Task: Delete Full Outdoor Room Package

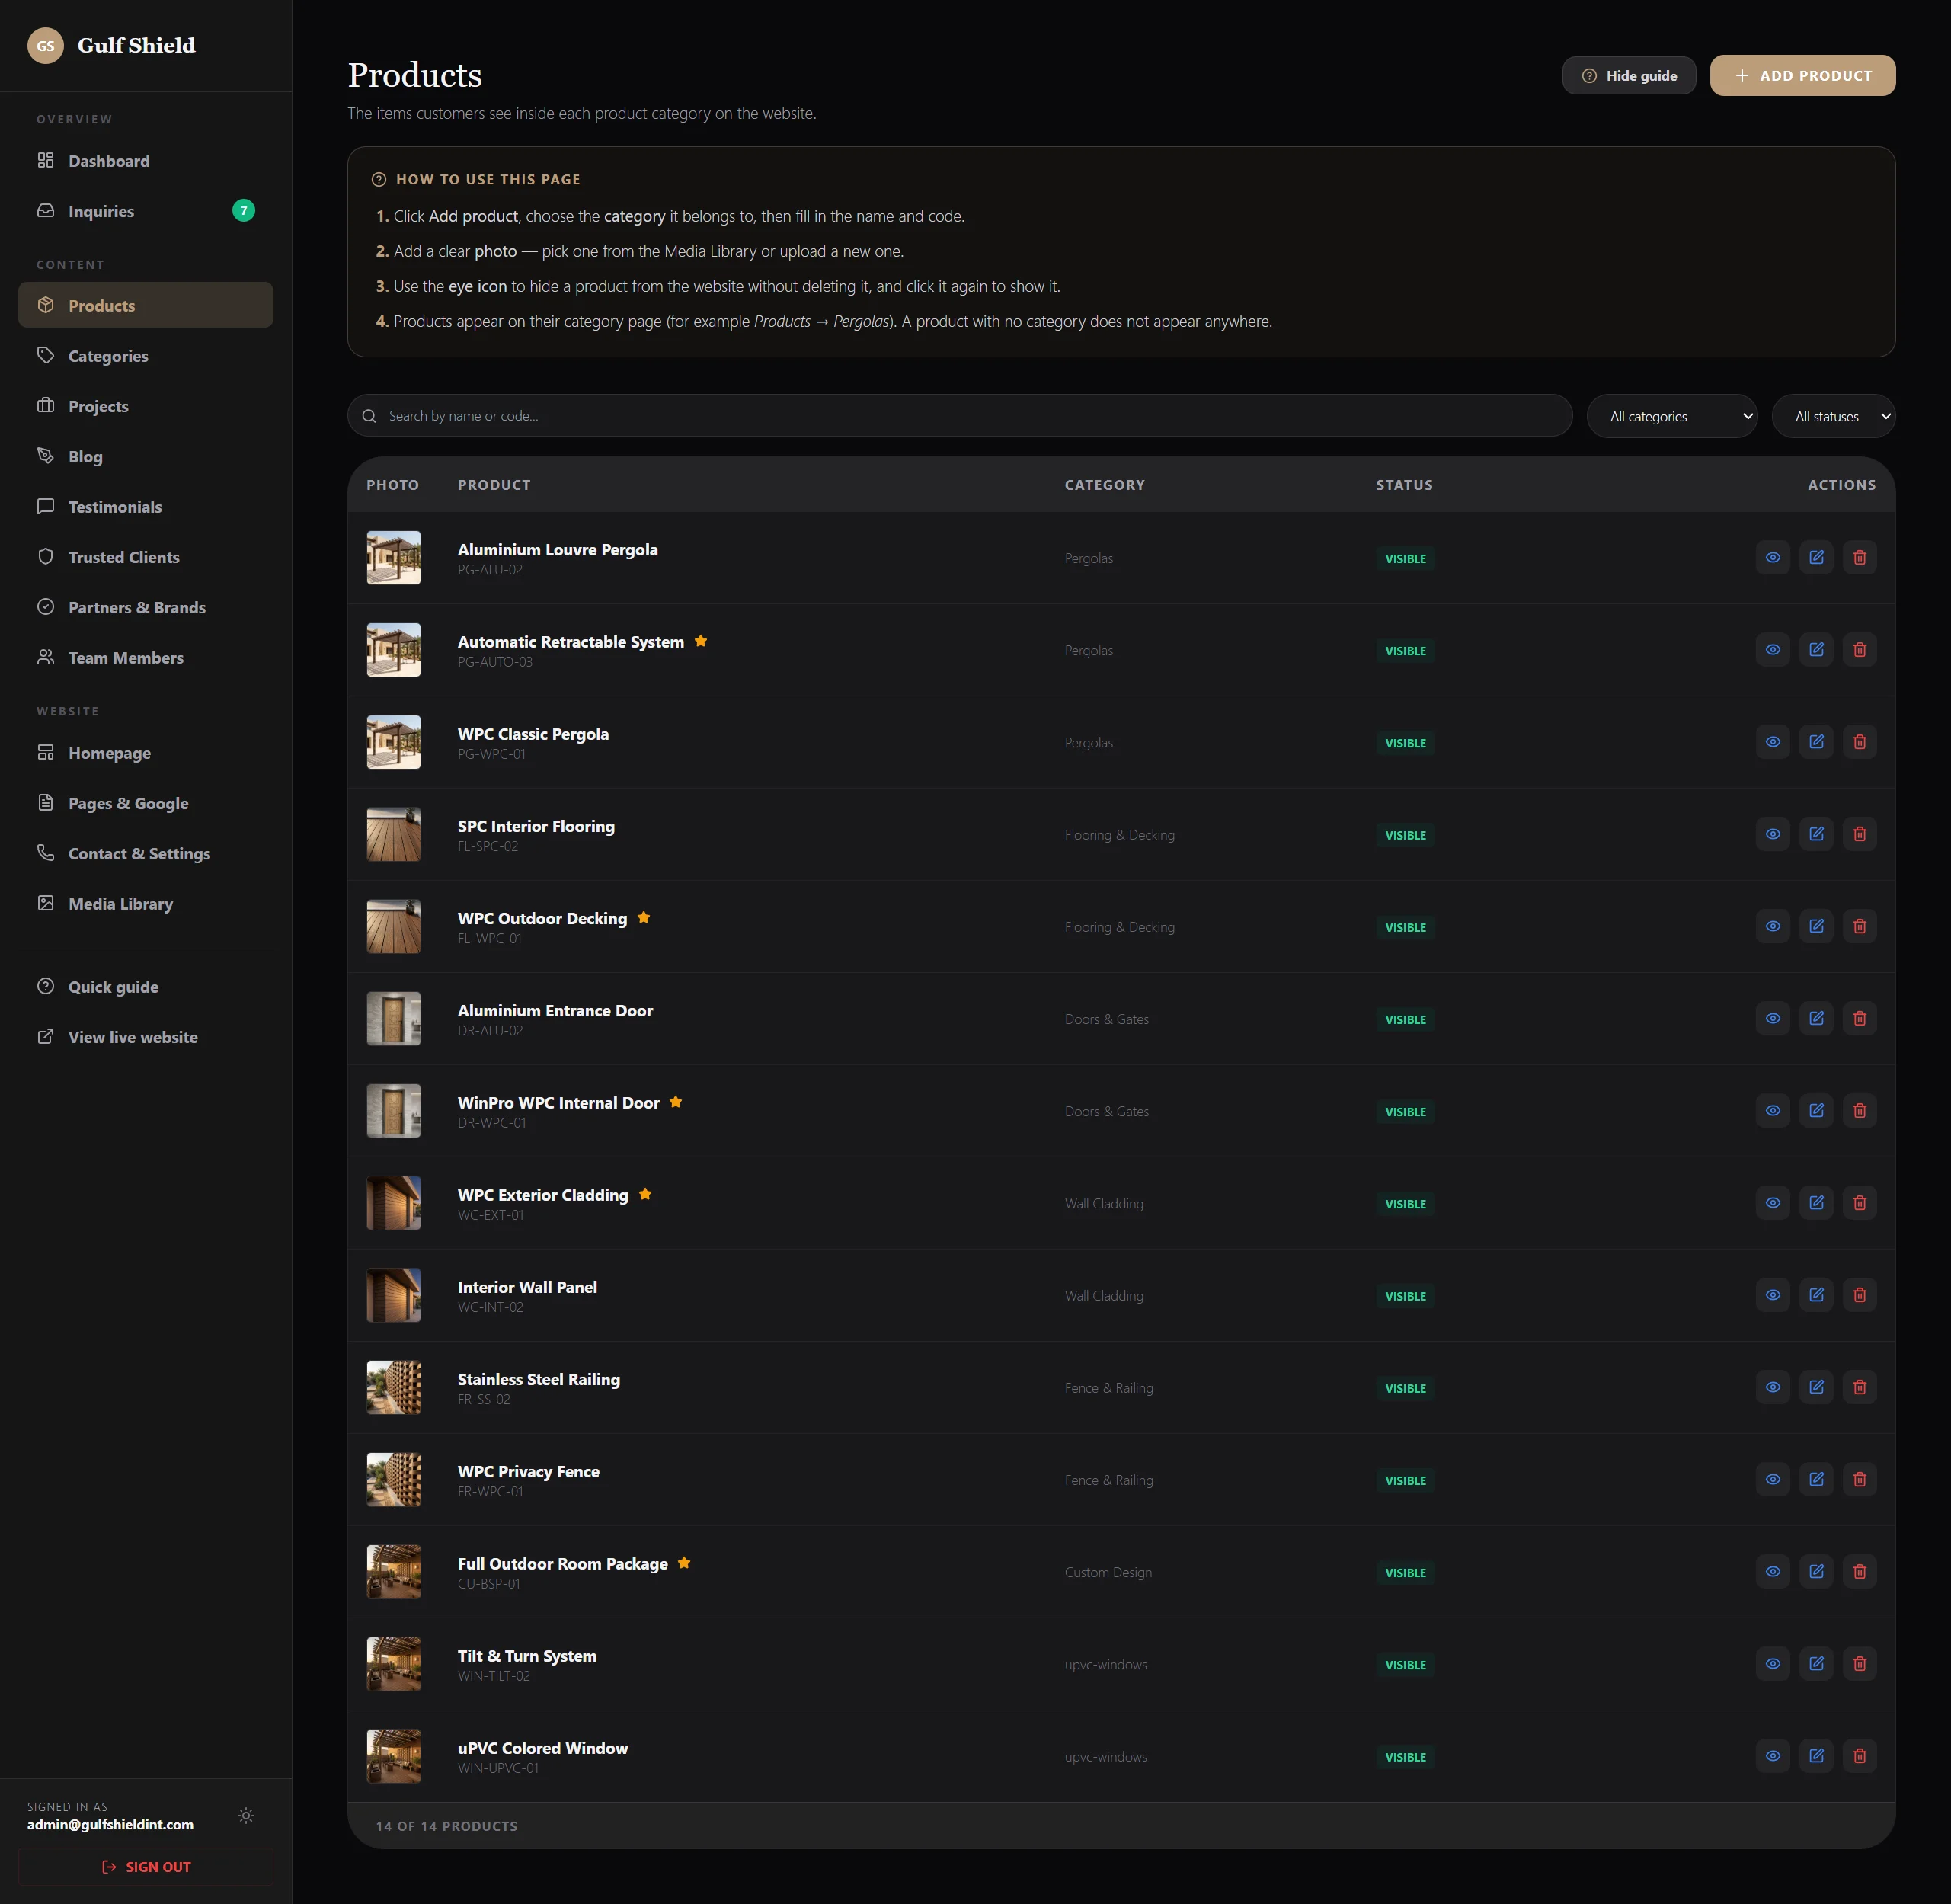Action: pyautogui.click(x=1859, y=1572)
